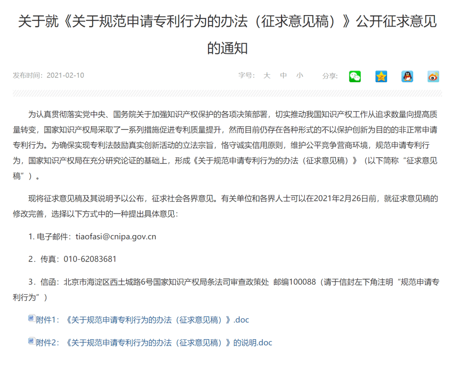
Task: Share to Qzone with the star icon
Action: [x=381, y=77]
